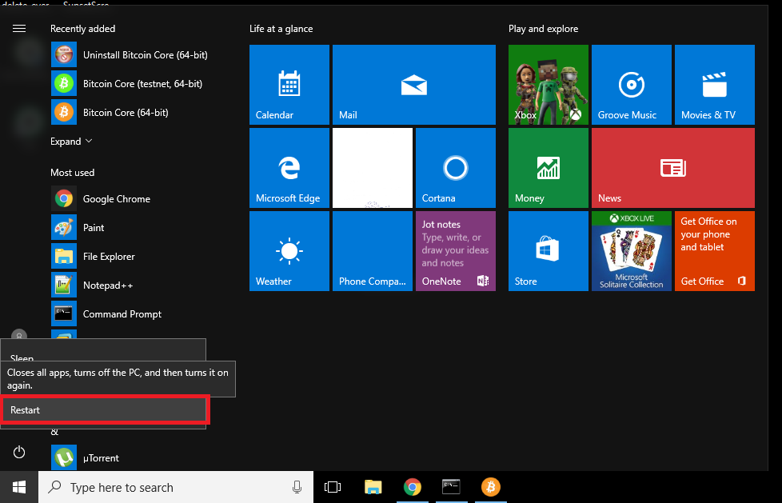Open the Get Office tile
782x503 pixels.
click(x=715, y=251)
